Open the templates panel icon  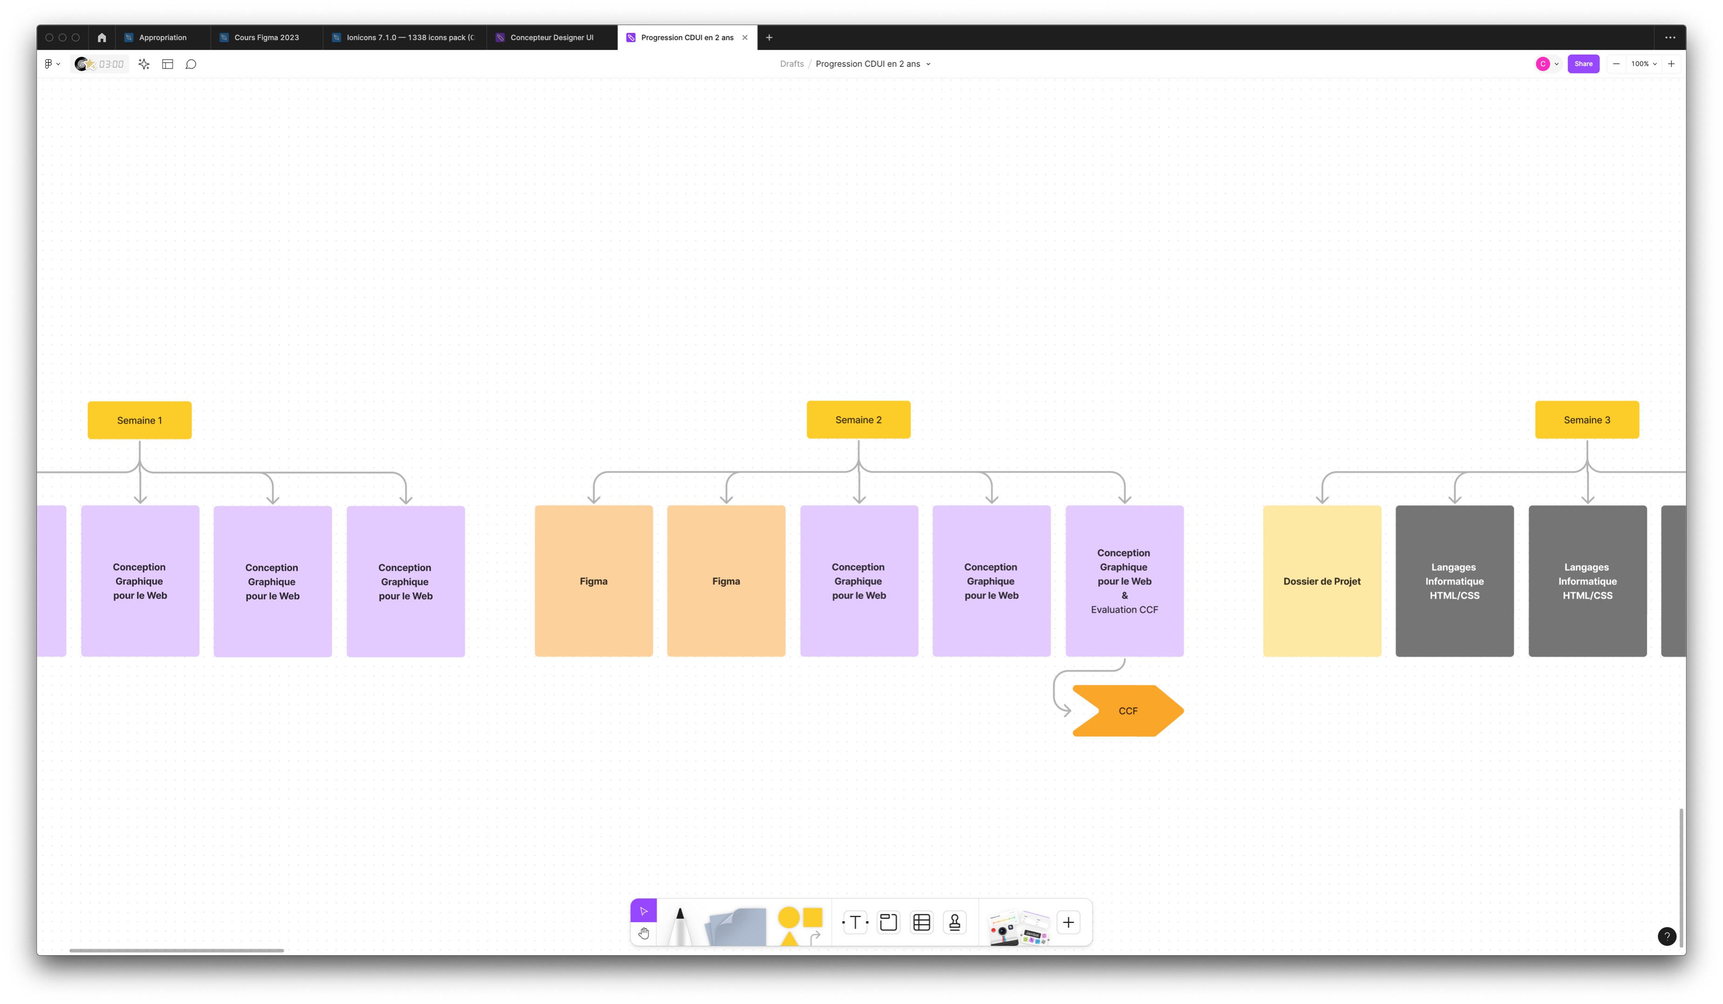tap(167, 64)
